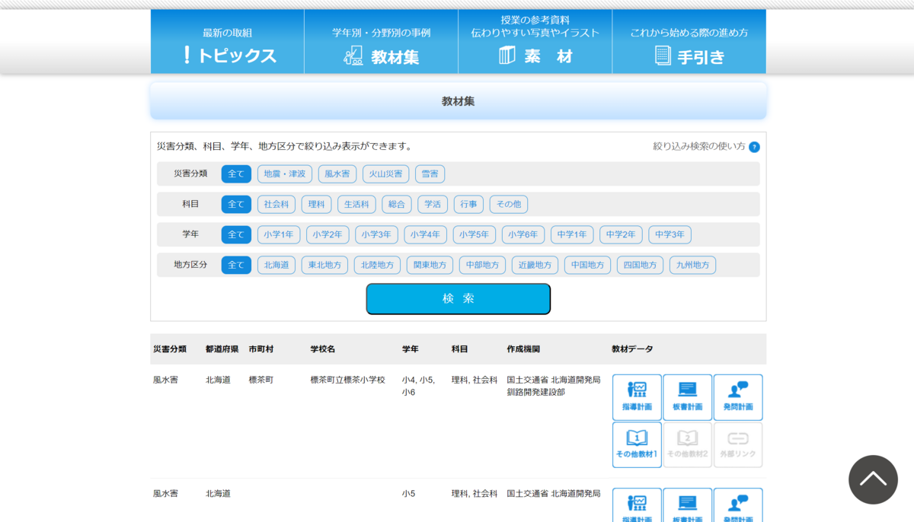
Task: Choose grade 小学2年
Action: pos(328,234)
